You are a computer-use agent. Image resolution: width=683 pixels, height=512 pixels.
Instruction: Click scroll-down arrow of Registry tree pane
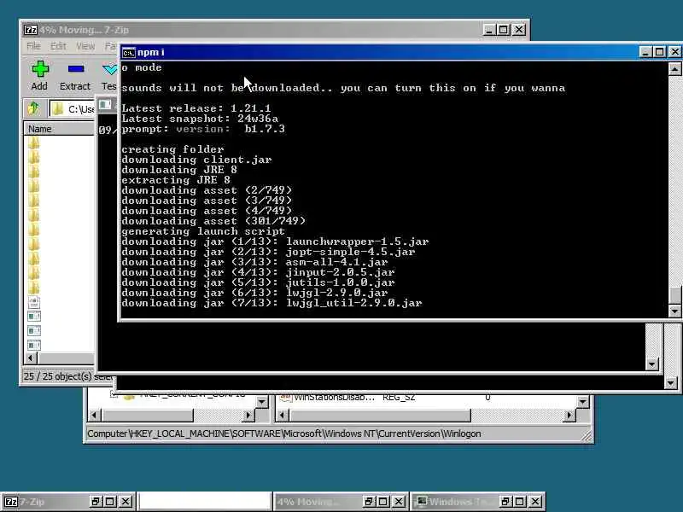point(262,401)
